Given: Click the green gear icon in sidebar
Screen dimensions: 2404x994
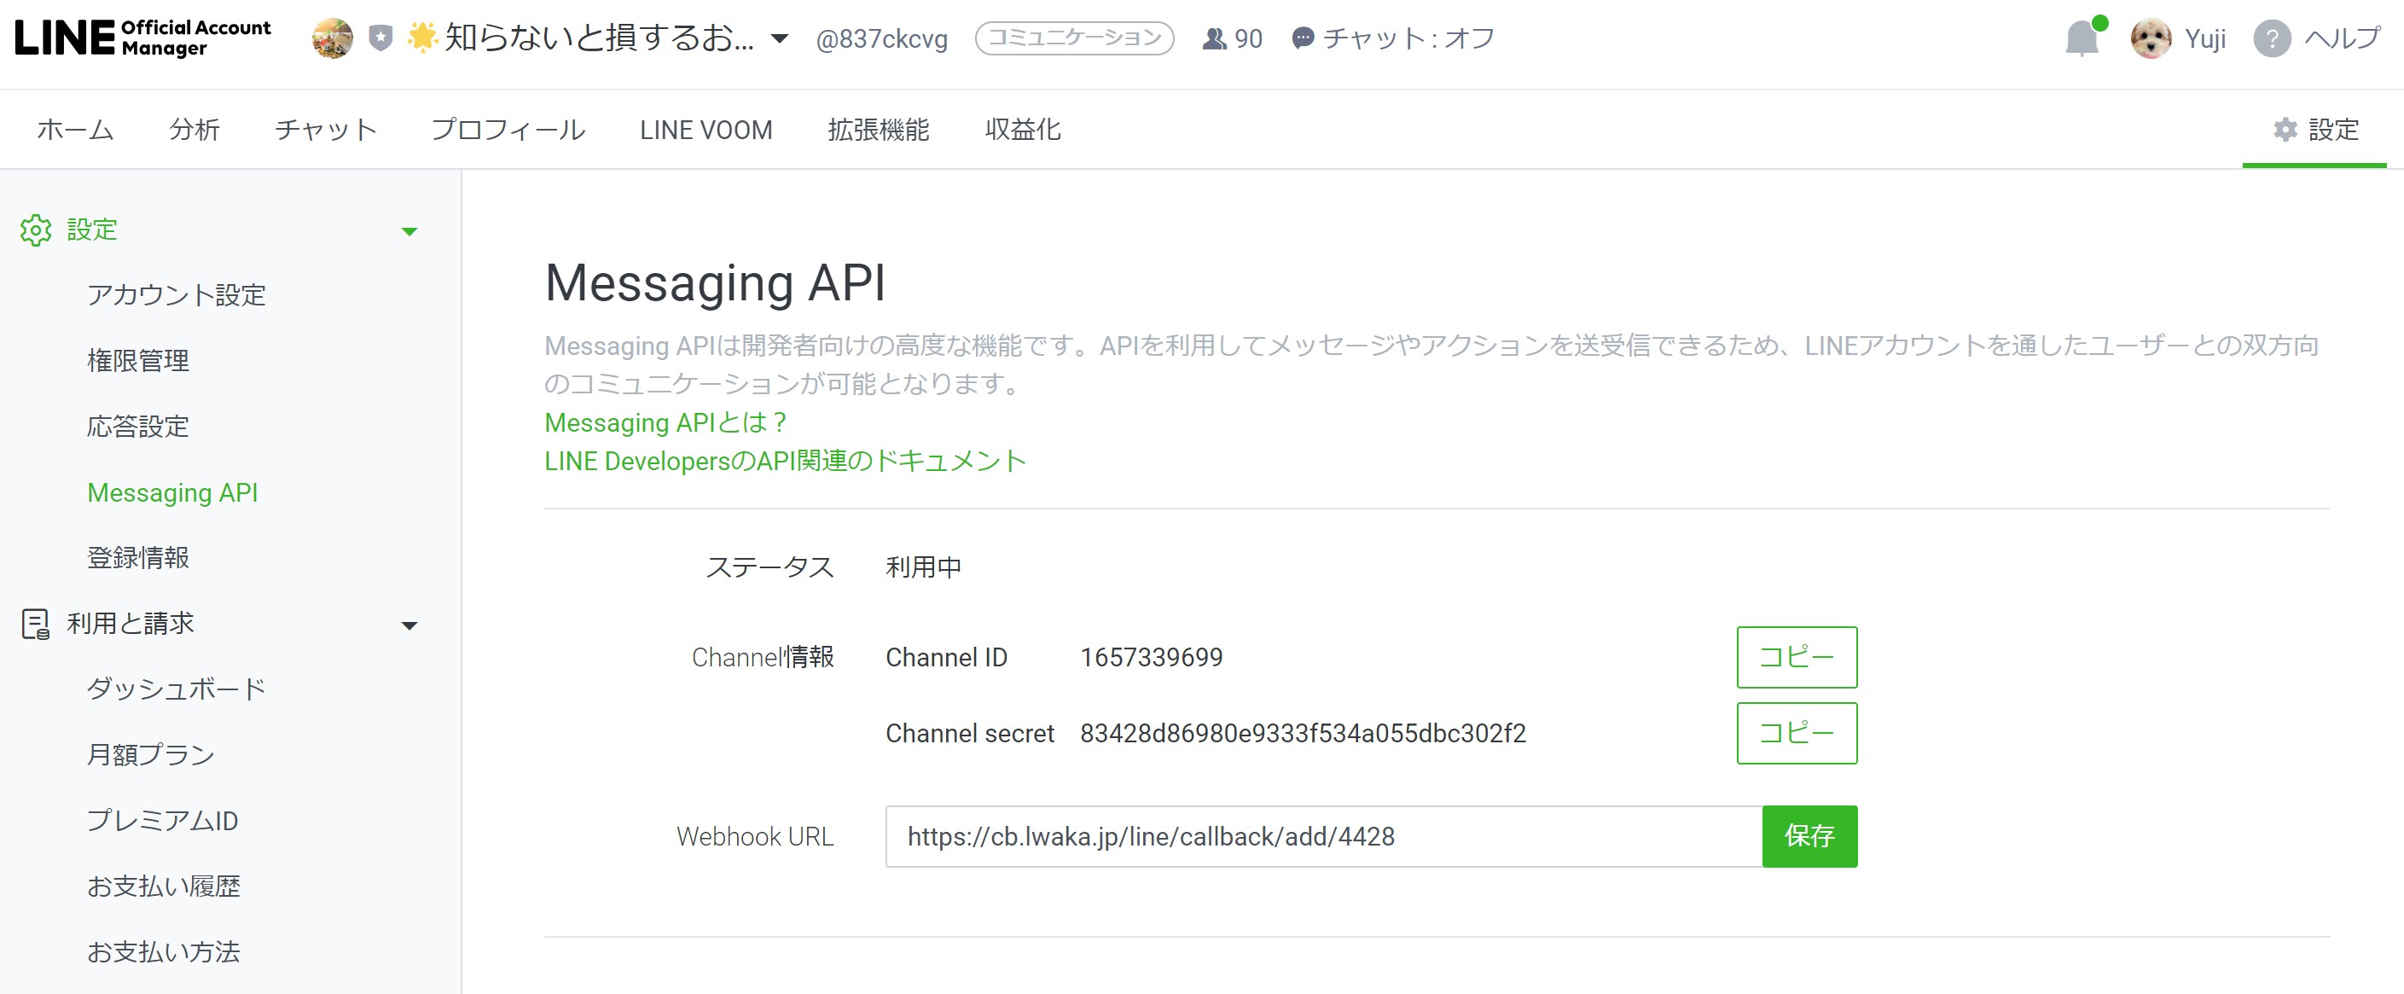Looking at the screenshot, I should 36,230.
